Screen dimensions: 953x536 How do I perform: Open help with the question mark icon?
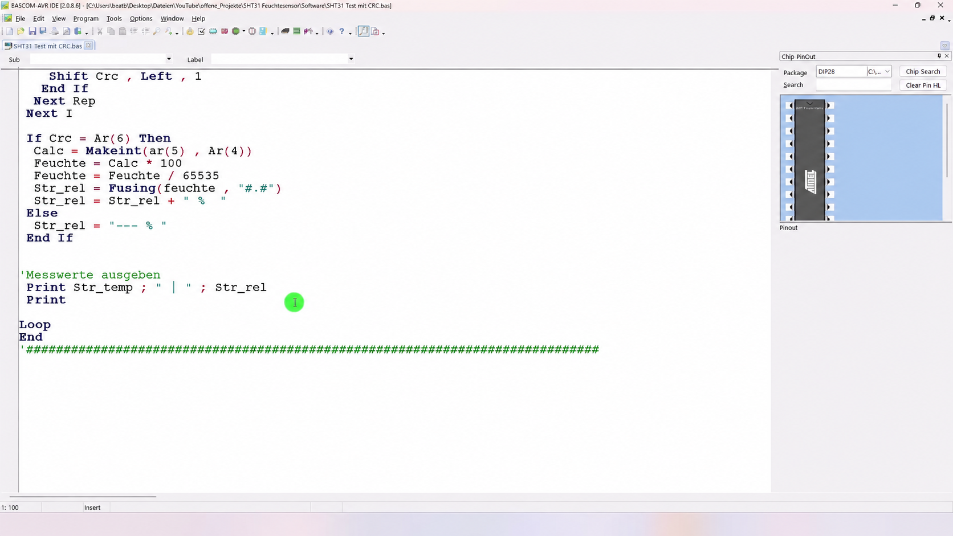tap(341, 32)
